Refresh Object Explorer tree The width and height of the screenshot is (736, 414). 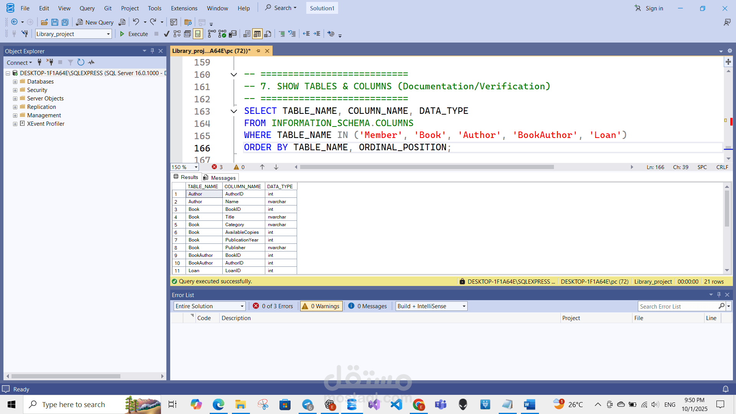tap(80, 62)
